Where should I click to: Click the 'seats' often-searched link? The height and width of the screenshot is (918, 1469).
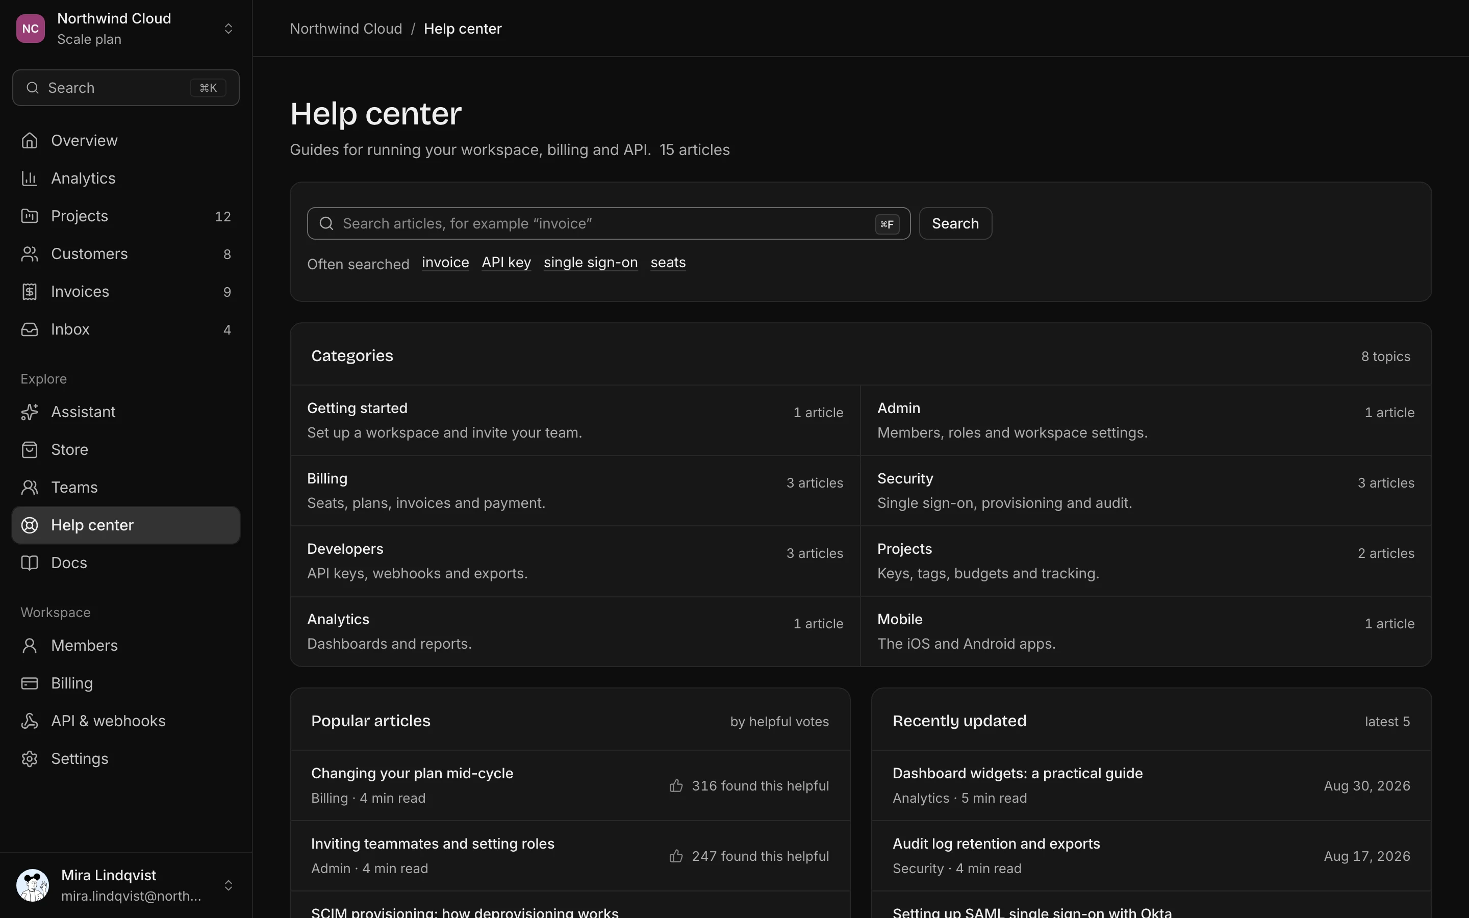click(668, 262)
